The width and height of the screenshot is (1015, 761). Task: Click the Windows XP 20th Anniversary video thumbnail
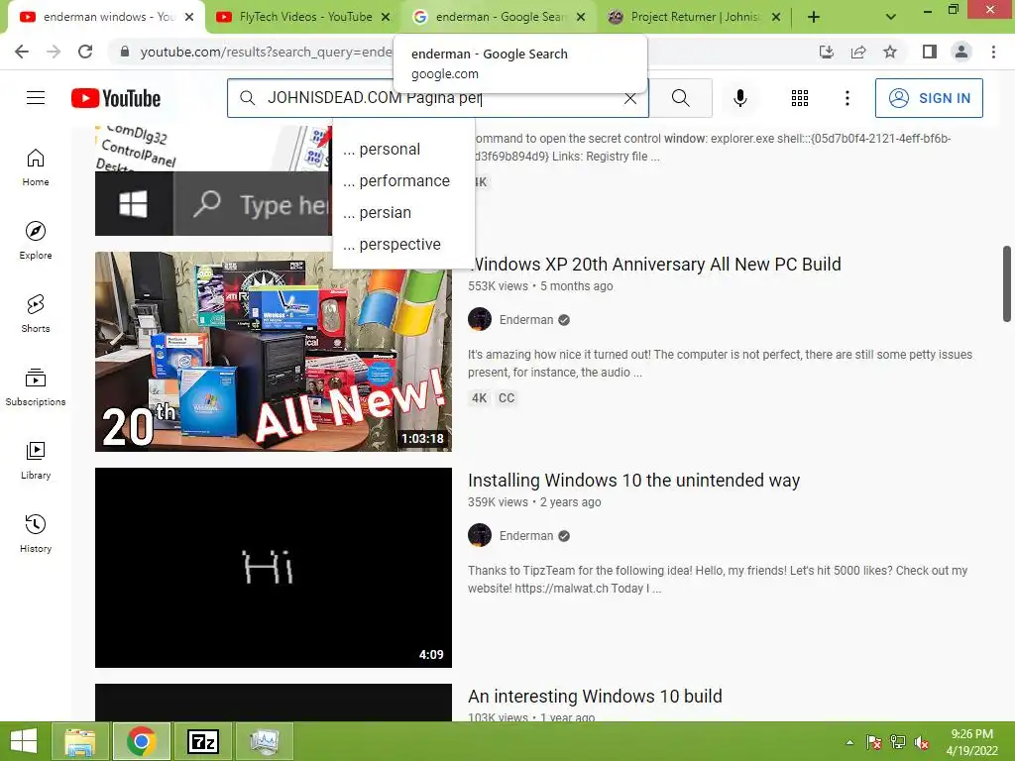click(x=274, y=352)
